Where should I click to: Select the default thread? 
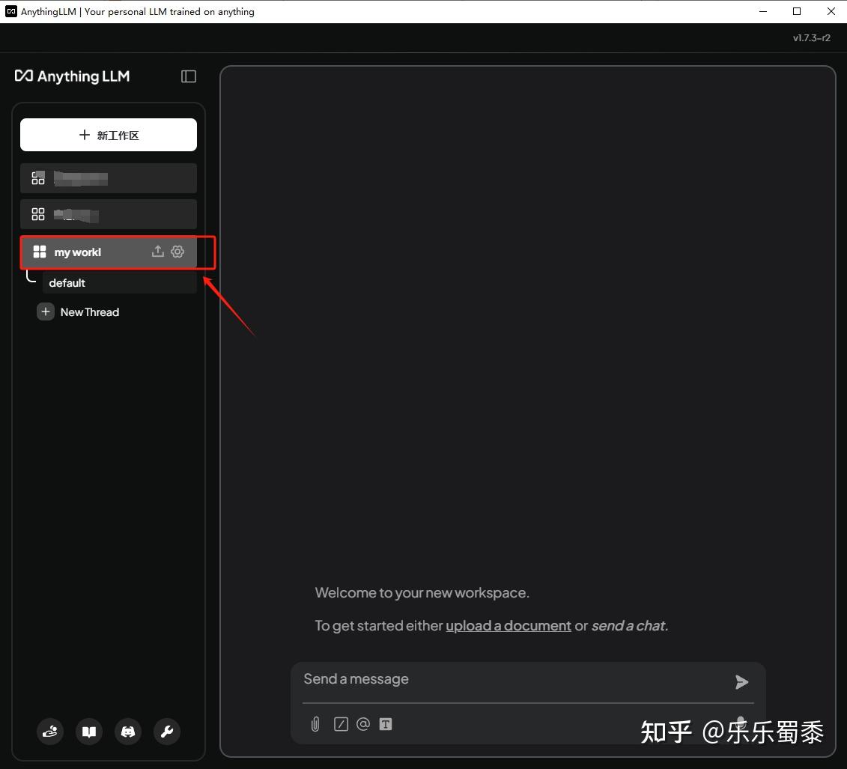coord(119,282)
